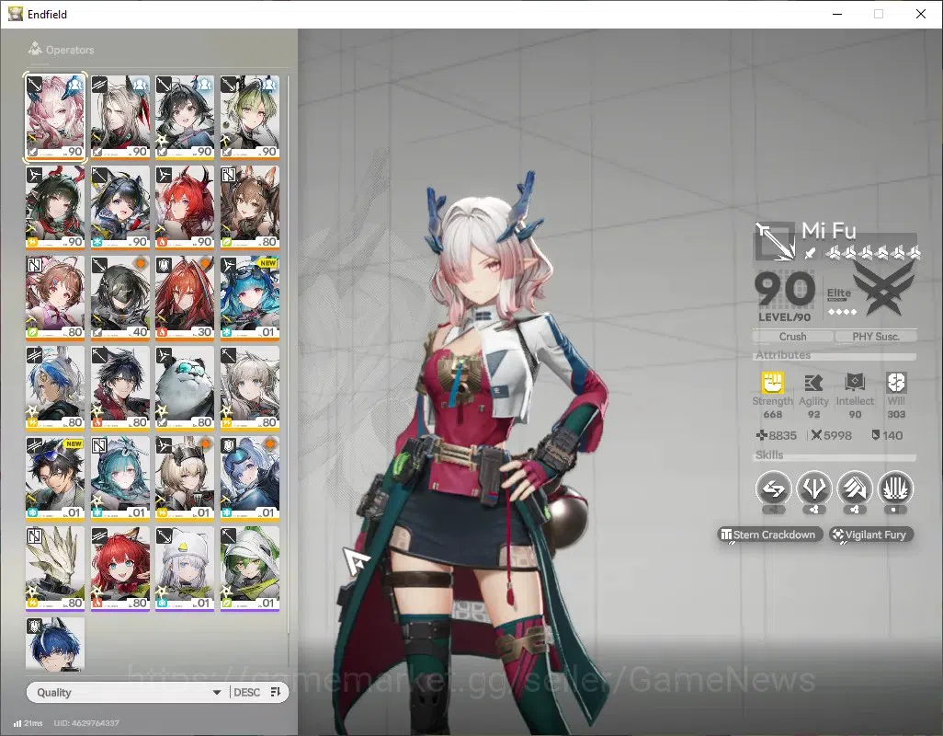The height and width of the screenshot is (736, 943).
Task: Click the LEVEL/90 level display
Action: pyautogui.click(x=784, y=296)
